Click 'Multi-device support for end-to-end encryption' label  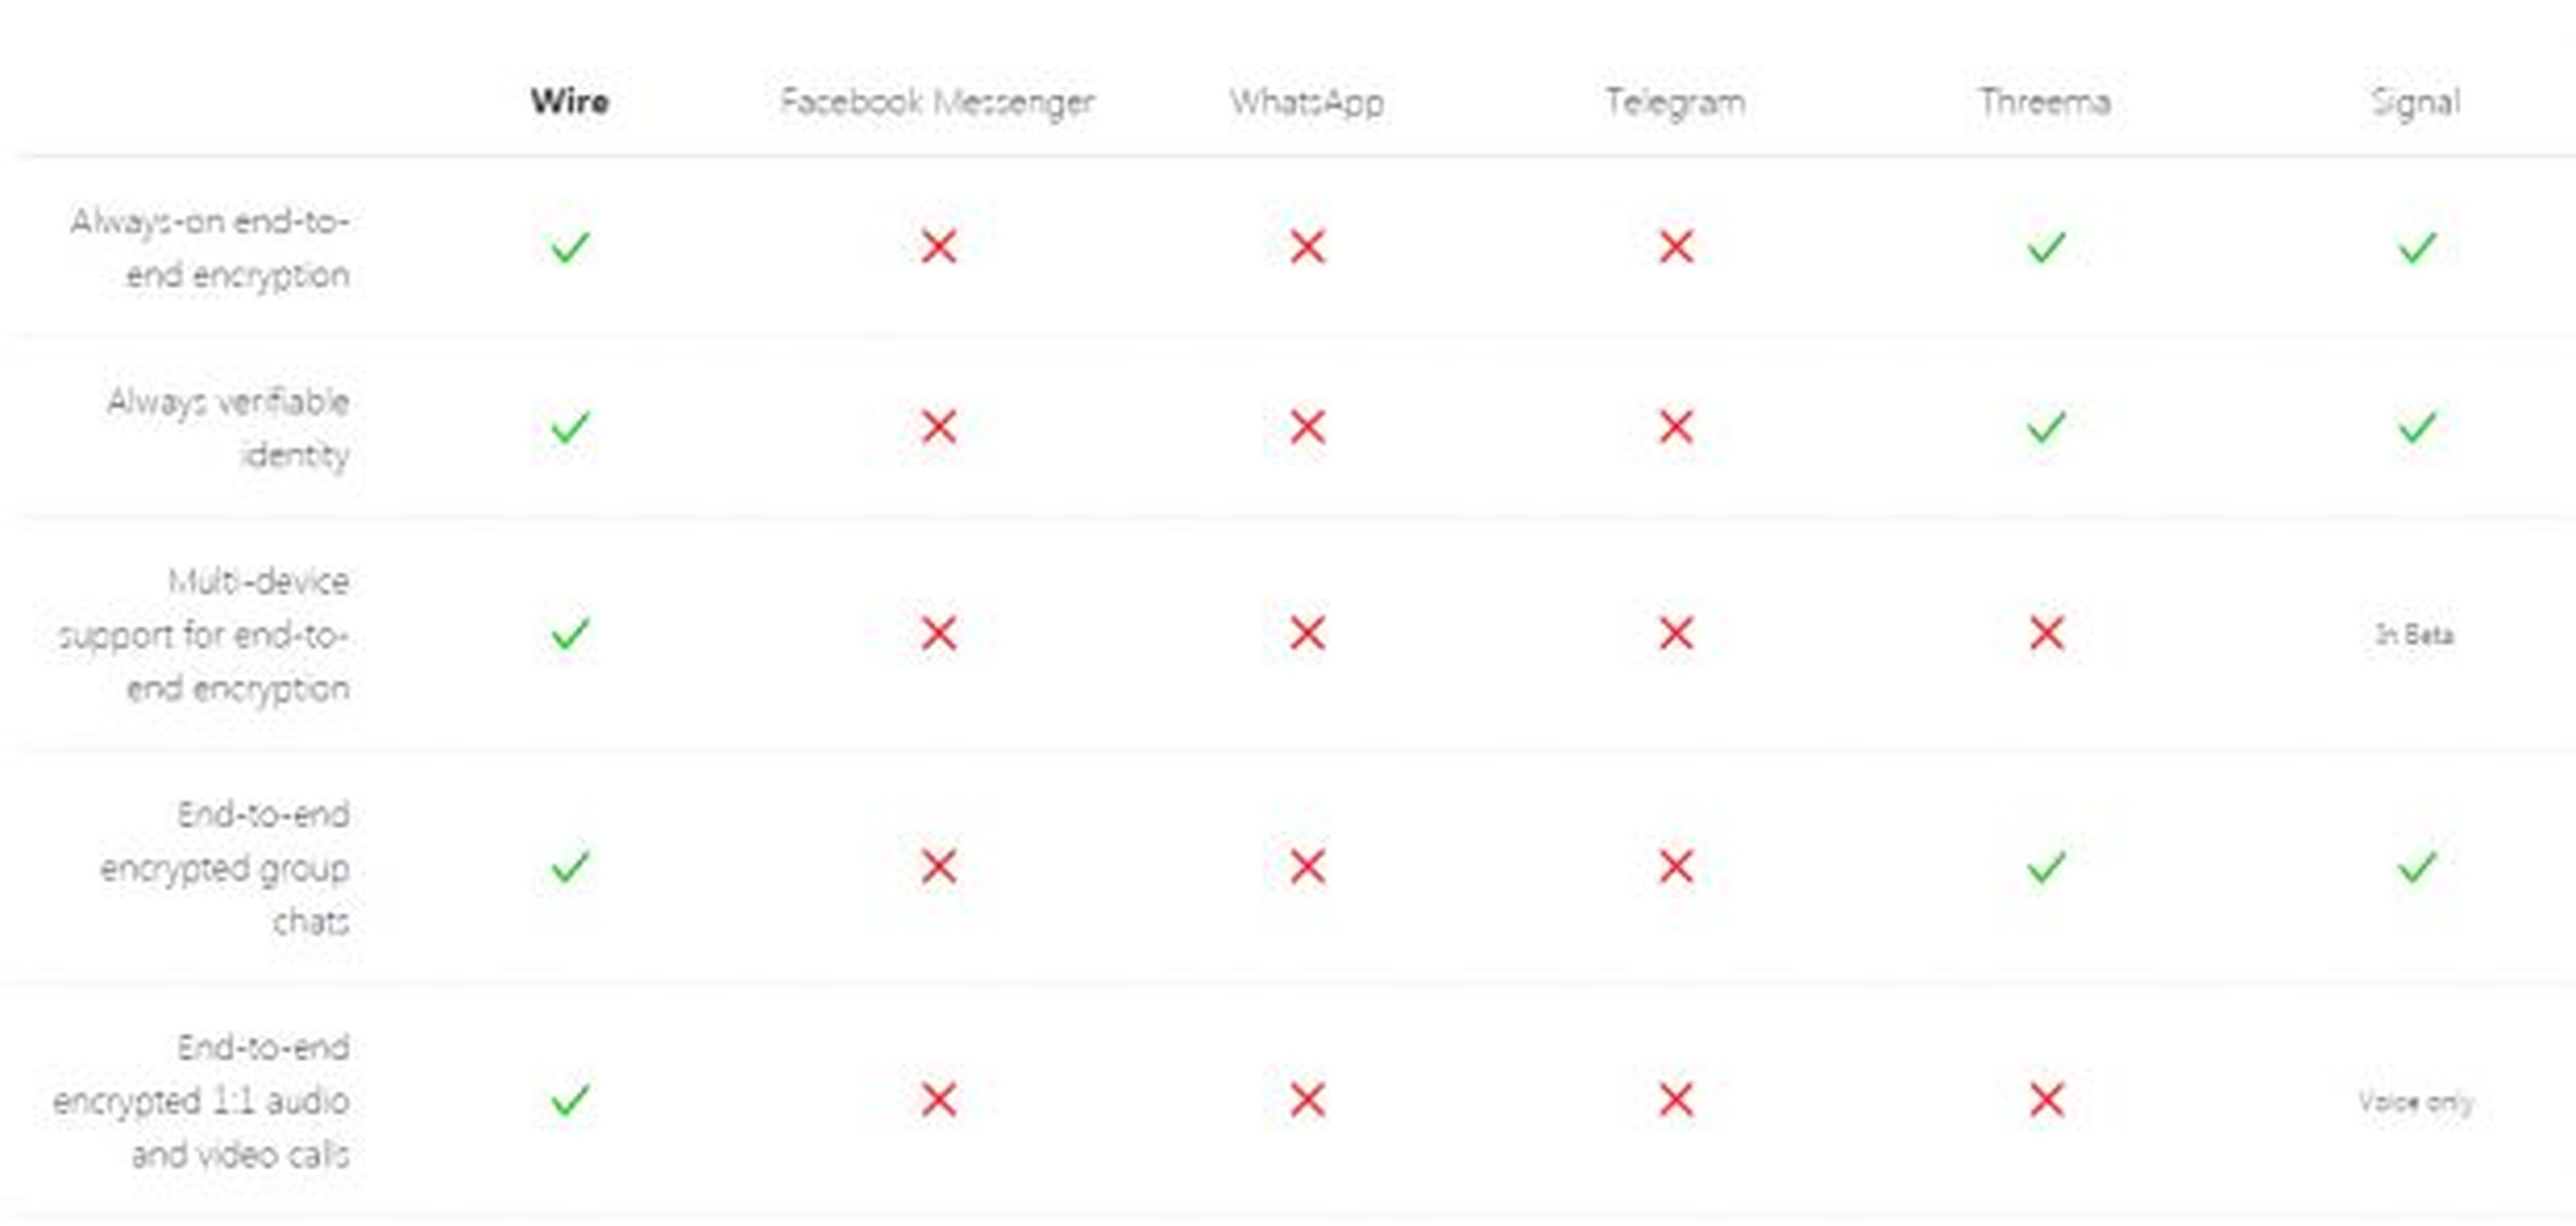(205, 634)
